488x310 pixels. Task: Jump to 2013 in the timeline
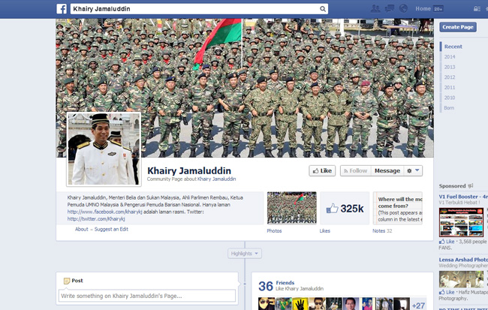pos(450,67)
